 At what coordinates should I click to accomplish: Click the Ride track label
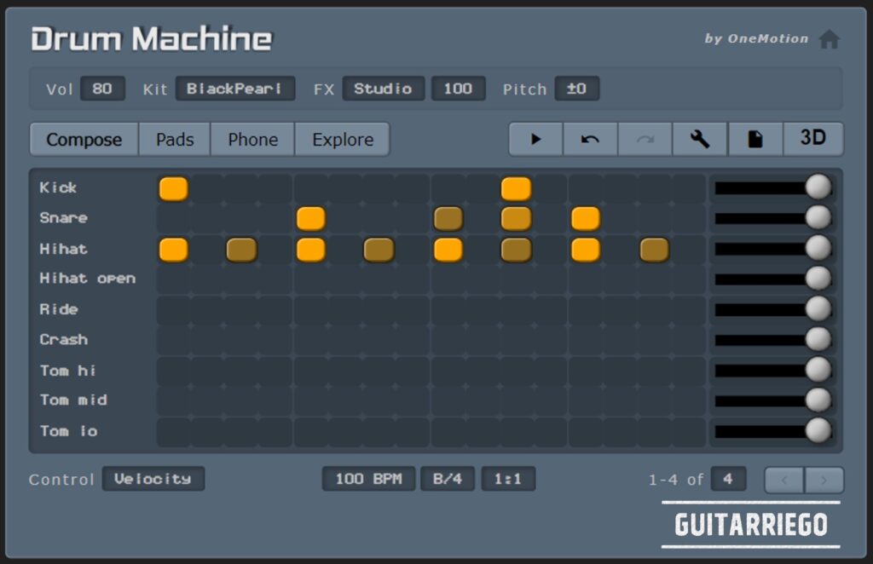point(59,309)
